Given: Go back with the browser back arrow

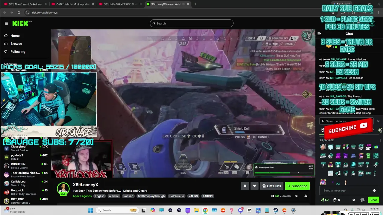Looking at the screenshot, I should point(4,13).
